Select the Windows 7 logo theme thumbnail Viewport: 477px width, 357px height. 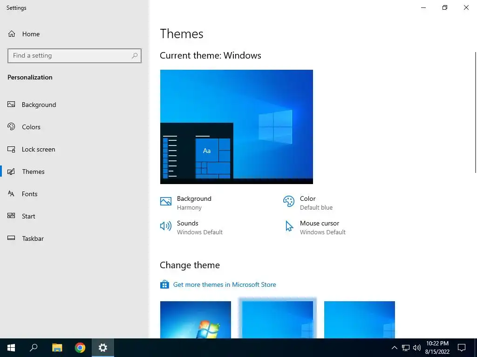(196, 320)
